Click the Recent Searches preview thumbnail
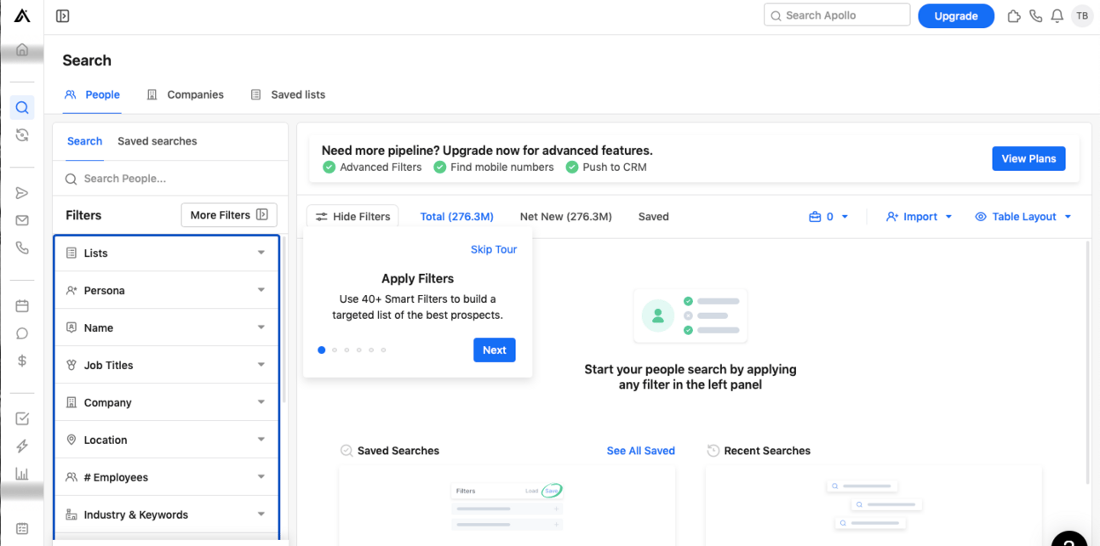The width and height of the screenshot is (1100, 546). 874,507
